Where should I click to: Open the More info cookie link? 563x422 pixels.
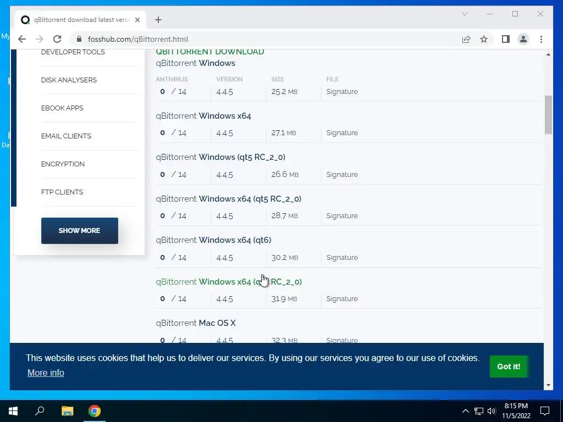tap(46, 373)
